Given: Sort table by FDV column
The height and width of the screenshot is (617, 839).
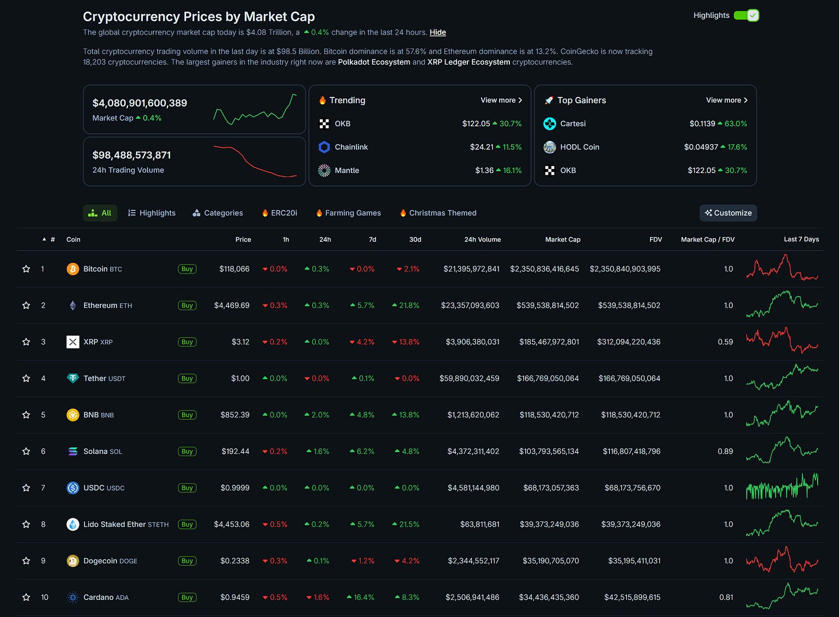Looking at the screenshot, I should tap(656, 239).
